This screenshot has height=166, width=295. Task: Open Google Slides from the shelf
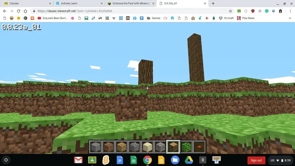pyautogui.click(x=161, y=160)
